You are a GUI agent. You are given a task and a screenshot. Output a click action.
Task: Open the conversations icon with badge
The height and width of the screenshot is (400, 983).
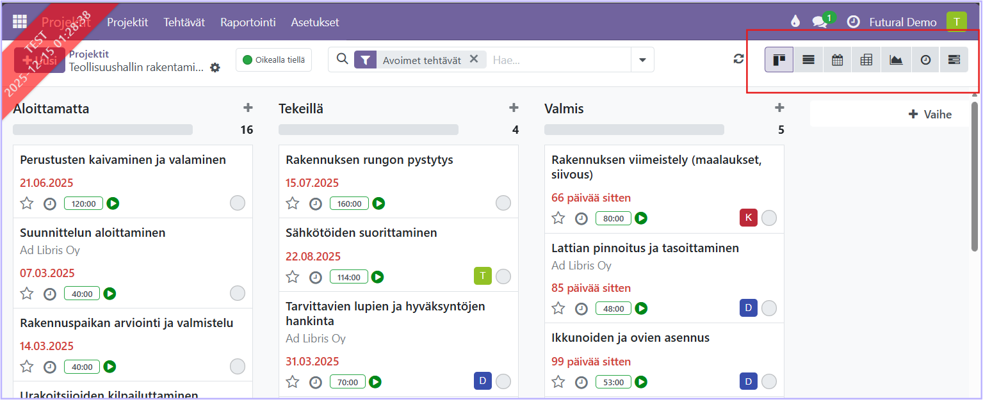click(820, 22)
